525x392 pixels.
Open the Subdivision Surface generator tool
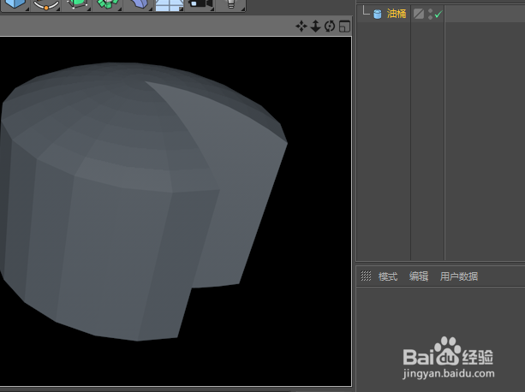[x=77, y=4]
